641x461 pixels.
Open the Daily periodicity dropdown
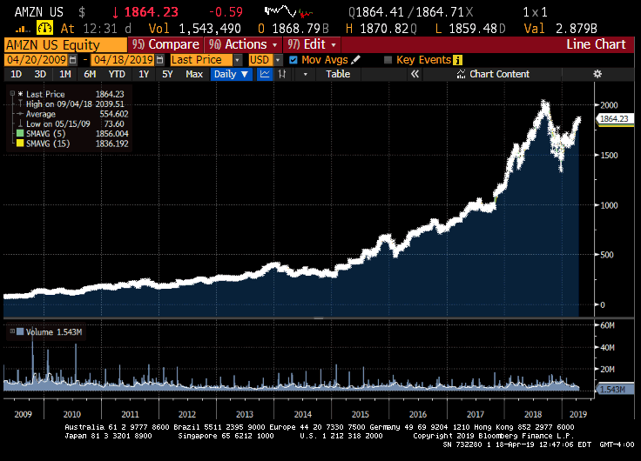pyautogui.click(x=232, y=74)
